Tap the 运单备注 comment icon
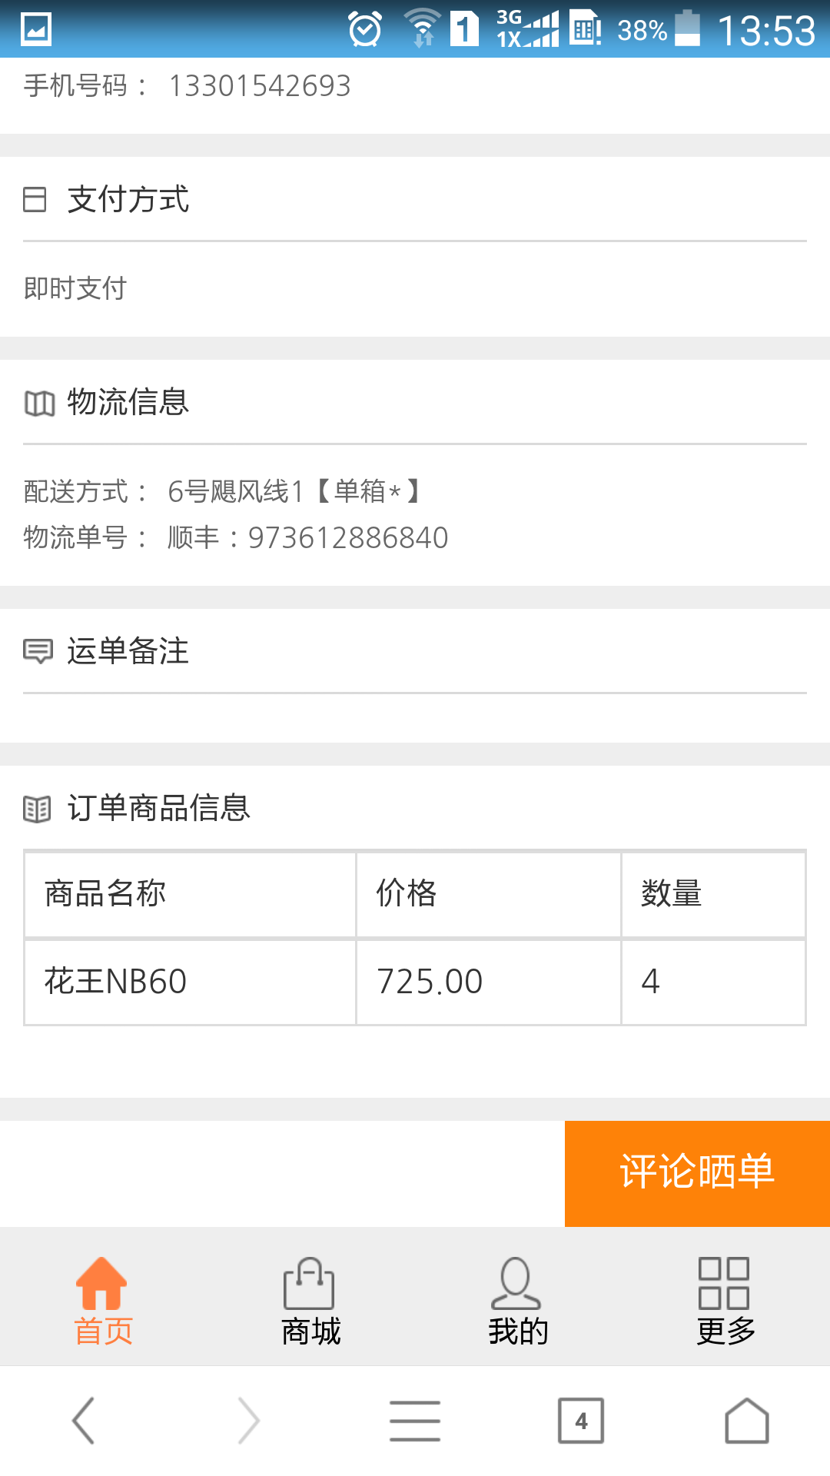The height and width of the screenshot is (1476, 830). click(x=38, y=651)
